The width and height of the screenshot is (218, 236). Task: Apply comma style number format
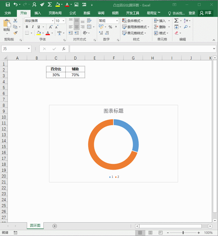(116, 27)
